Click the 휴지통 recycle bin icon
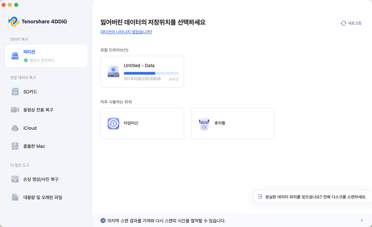The image size is (372, 227). (x=204, y=124)
